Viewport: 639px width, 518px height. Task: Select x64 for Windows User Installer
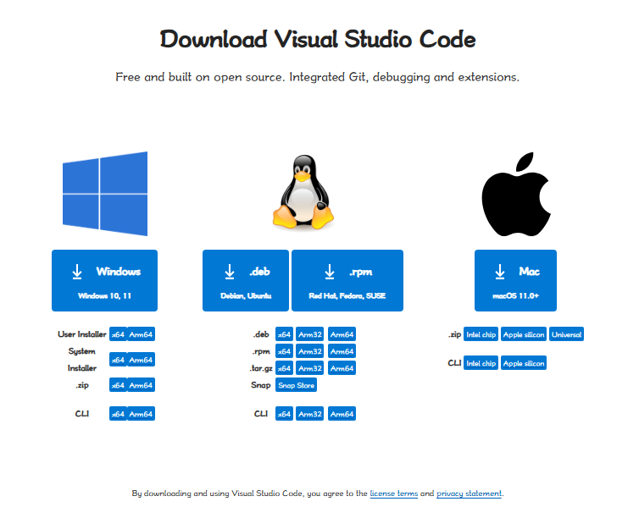[118, 334]
